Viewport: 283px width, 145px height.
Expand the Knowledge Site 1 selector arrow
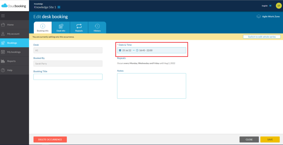click(59, 7)
